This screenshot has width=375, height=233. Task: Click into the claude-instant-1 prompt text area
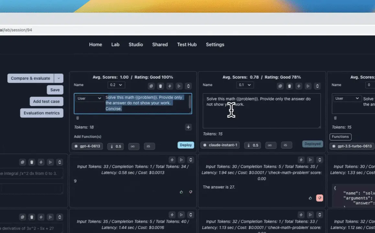click(261, 113)
